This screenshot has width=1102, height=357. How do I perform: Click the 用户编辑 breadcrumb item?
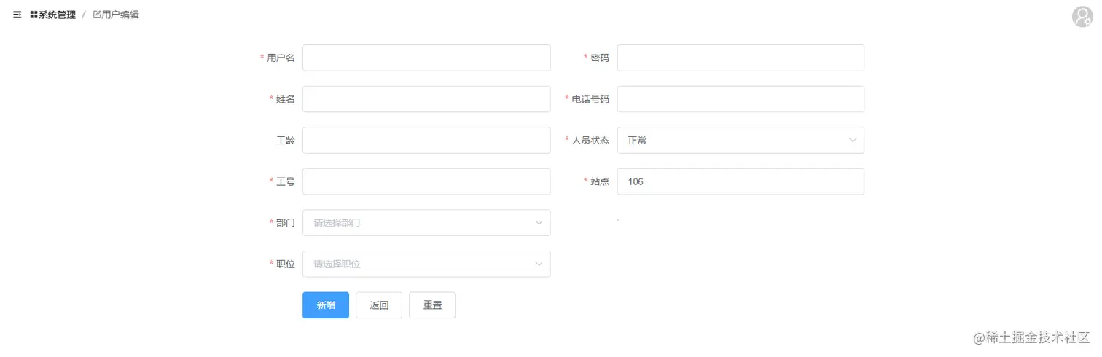tap(116, 15)
